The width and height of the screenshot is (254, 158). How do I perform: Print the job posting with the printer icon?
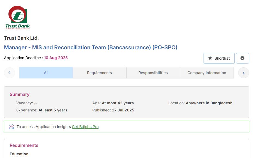(x=242, y=58)
